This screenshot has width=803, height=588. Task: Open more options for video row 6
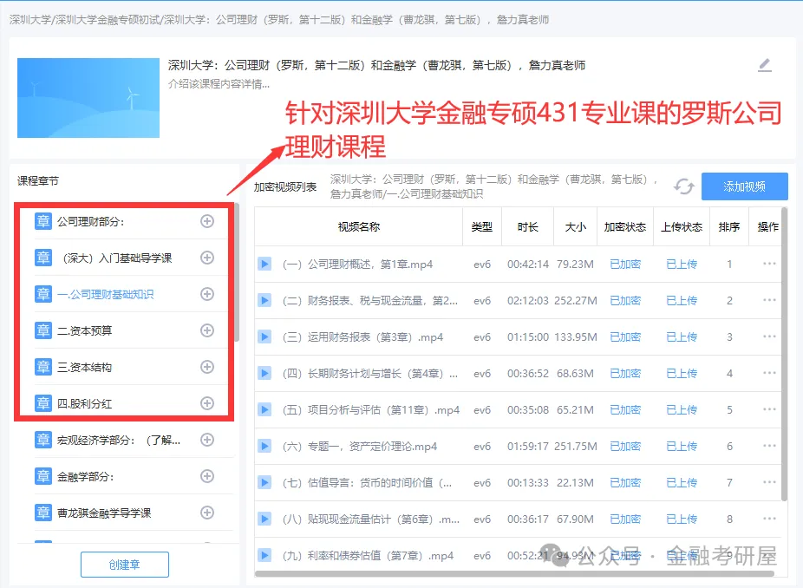(x=769, y=446)
